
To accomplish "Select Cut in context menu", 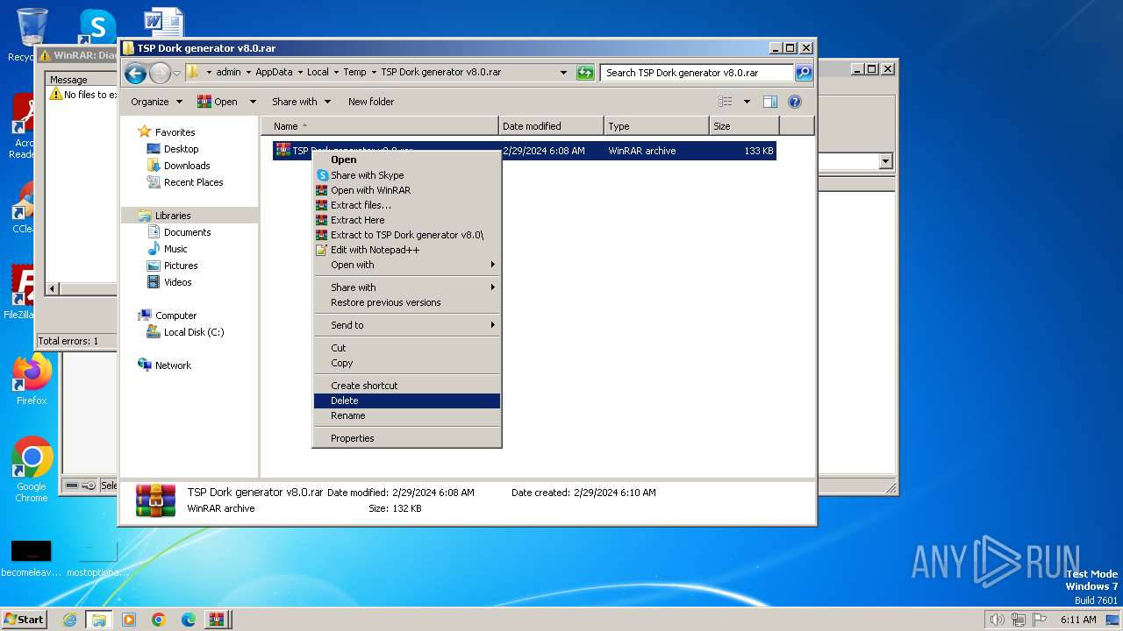I will pyautogui.click(x=407, y=348).
